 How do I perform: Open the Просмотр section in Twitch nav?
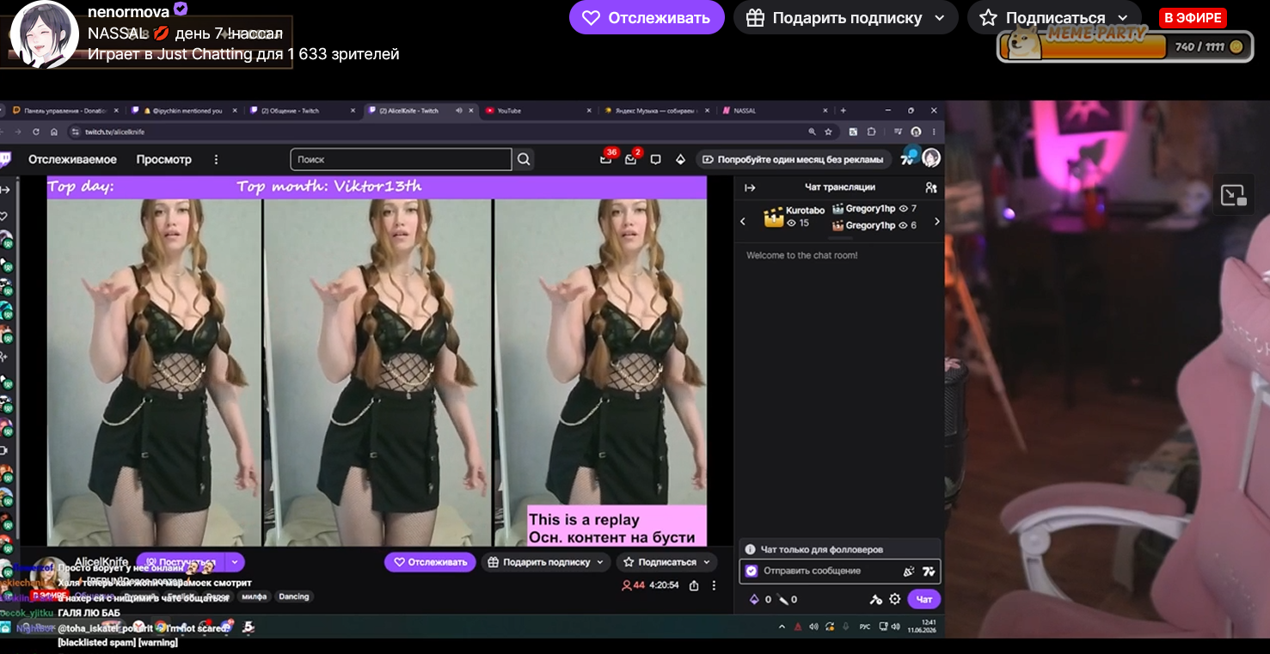[x=163, y=159]
